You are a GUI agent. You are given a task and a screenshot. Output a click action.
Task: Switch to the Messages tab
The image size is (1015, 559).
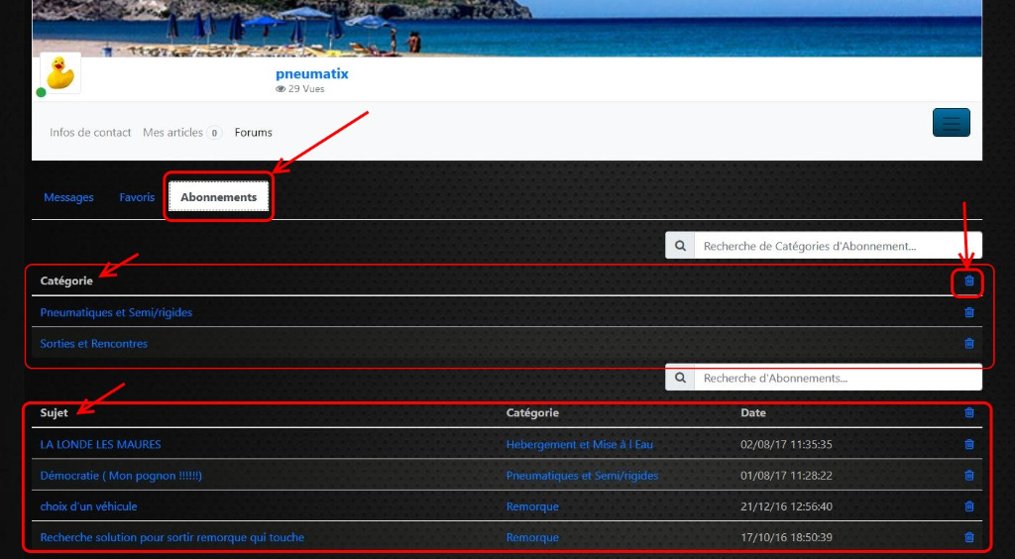(x=68, y=197)
